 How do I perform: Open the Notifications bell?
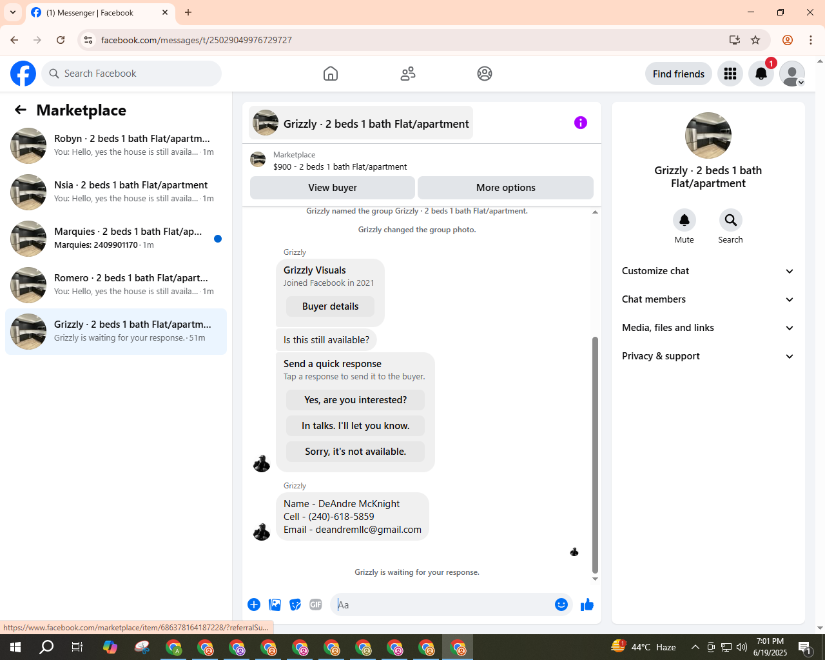click(x=761, y=74)
